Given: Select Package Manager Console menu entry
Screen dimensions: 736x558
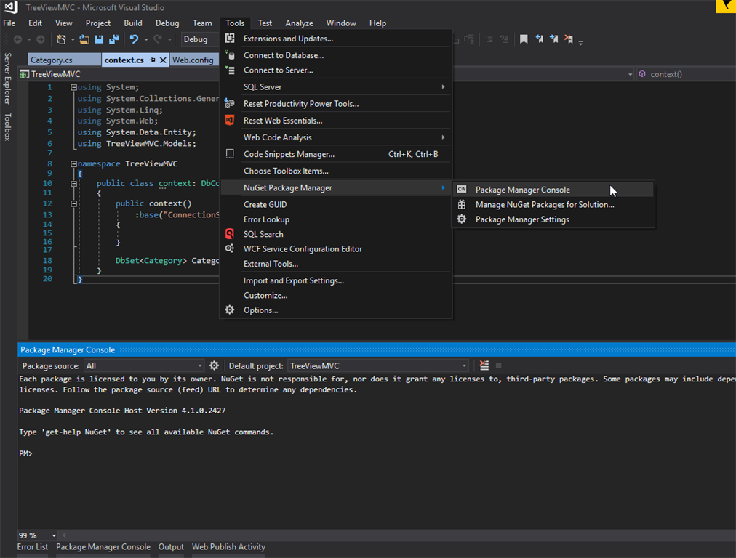Looking at the screenshot, I should [x=522, y=190].
